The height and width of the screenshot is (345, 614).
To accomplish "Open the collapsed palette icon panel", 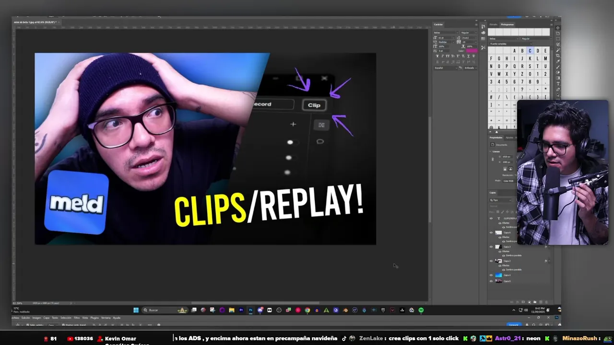I will pos(483,33).
